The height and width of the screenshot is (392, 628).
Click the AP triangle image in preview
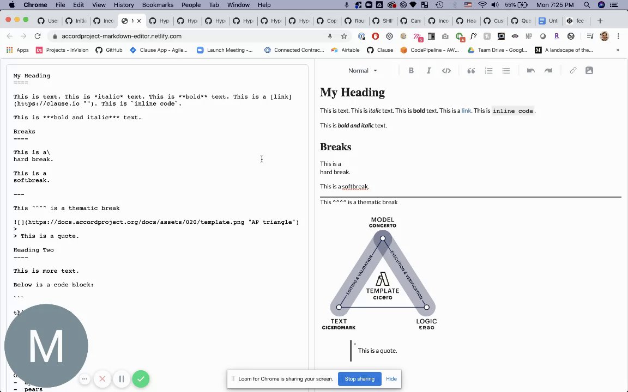pos(383,273)
